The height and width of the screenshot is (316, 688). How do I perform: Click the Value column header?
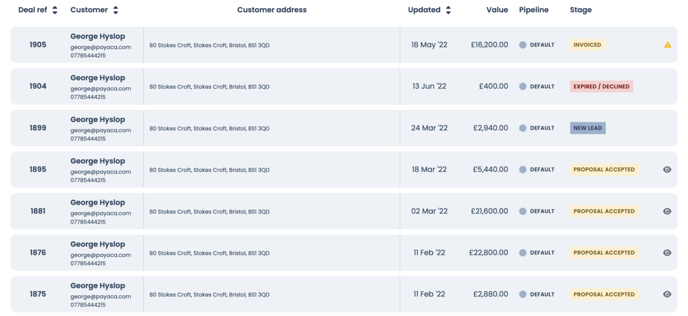coord(497,10)
